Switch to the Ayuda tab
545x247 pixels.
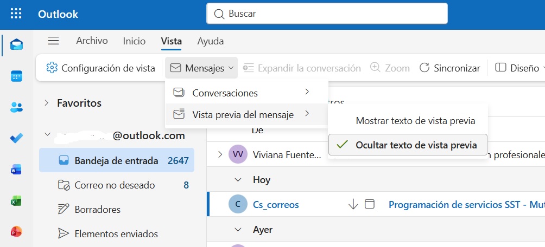[210, 41]
